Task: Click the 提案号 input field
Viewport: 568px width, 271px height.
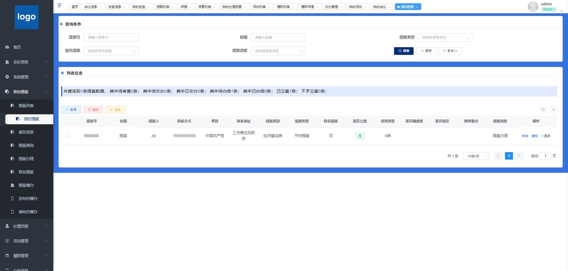Action: [111, 38]
